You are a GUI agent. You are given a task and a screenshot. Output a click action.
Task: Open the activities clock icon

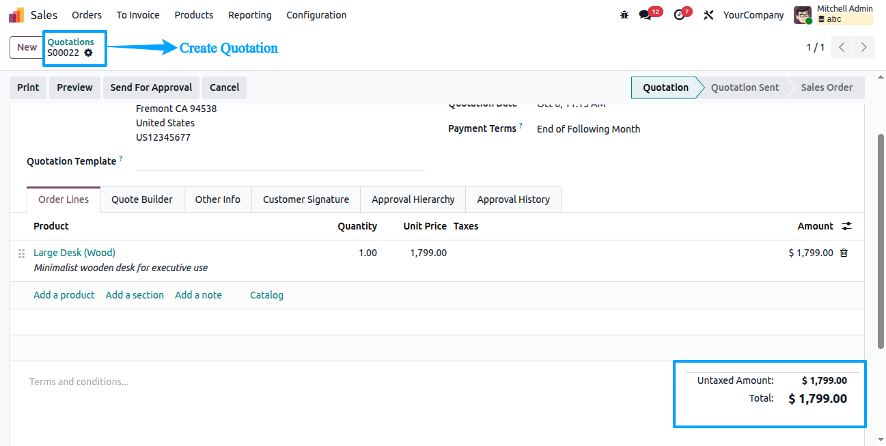678,14
